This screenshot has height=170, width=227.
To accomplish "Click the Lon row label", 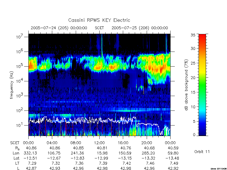I will click(x=16, y=153).
